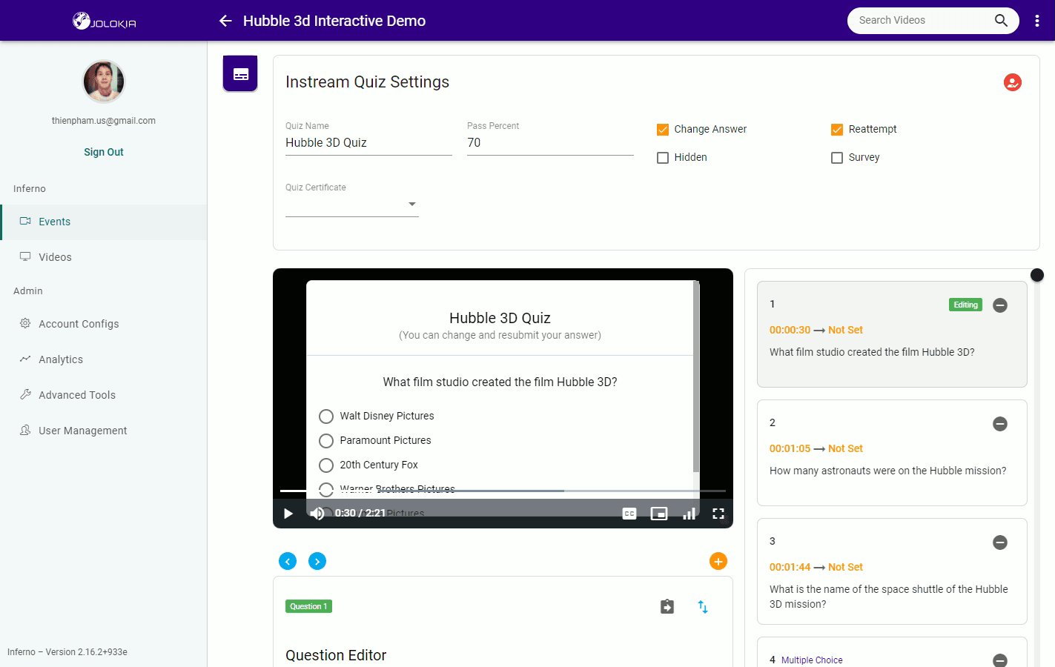Add a new question with the orange plus
The width and height of the screenshot is (1055, 667).
(718, 561)
